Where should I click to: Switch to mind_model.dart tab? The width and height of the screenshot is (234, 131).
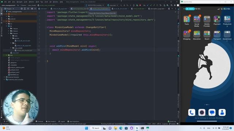pos(139,9)
